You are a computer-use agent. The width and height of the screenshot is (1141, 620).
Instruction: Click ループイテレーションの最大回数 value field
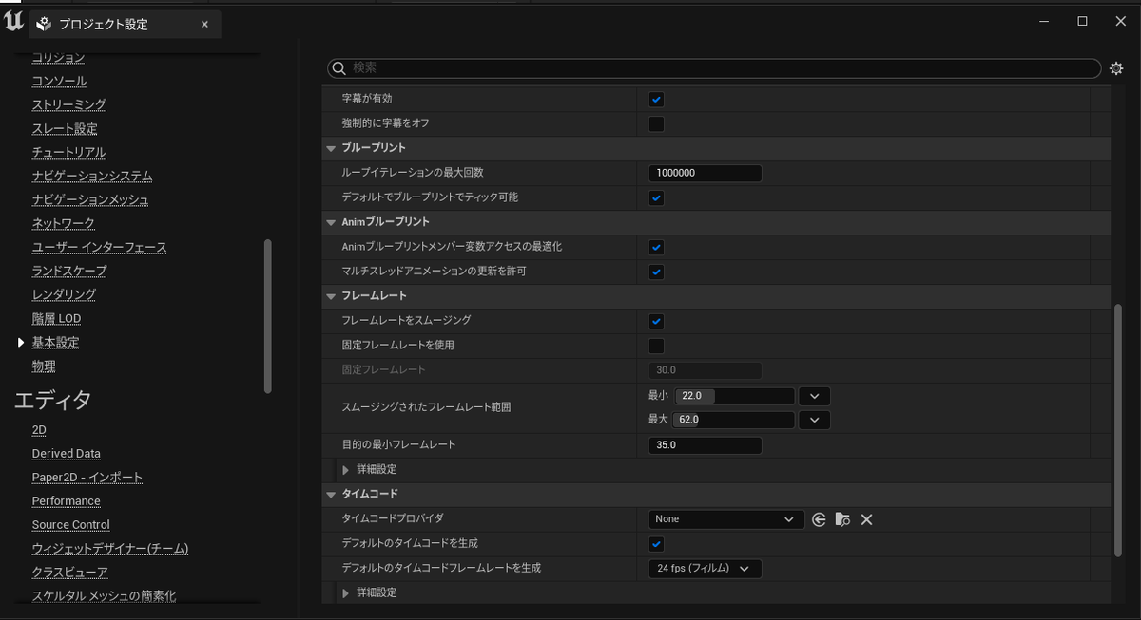pos(705,173)
